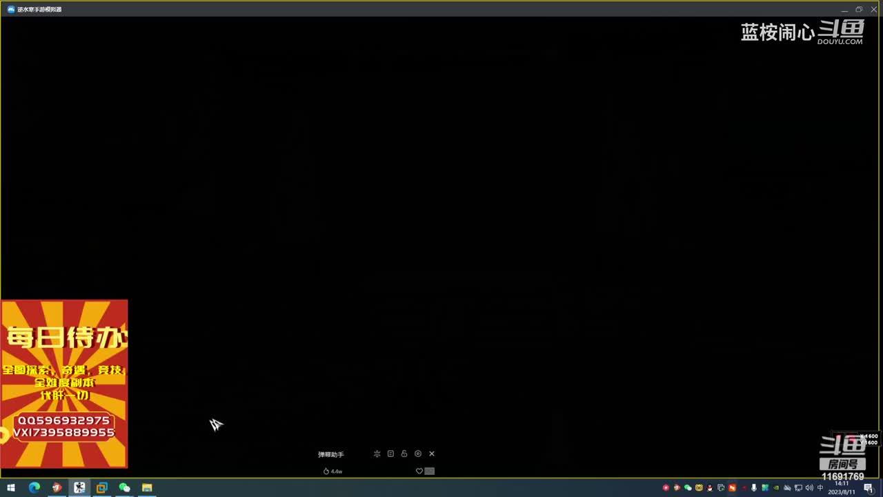
Task: Open the danmaku helper settings gear
Action: pyautogui.click(x=418, y=454)
